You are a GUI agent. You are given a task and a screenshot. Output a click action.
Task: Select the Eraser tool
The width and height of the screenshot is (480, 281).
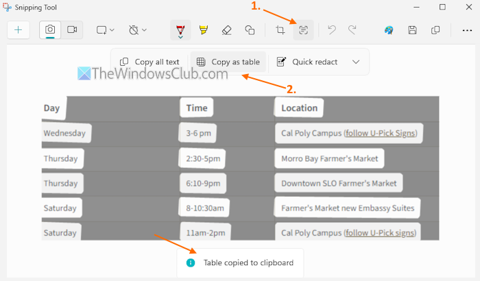(x=227, y=30)
